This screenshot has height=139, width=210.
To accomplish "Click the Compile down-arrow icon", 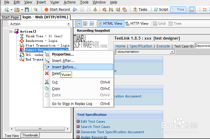I will pos(95,10).
